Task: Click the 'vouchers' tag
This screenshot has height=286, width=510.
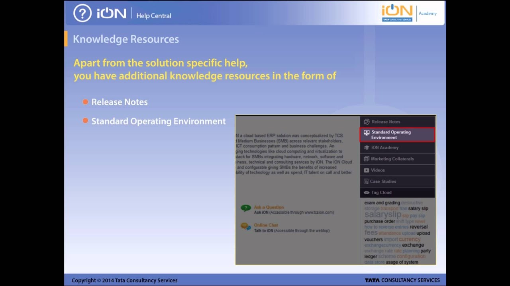Action: point(373,240)
